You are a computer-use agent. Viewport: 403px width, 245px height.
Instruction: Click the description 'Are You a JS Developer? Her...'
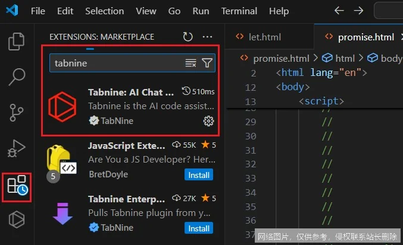pos(152,160)
